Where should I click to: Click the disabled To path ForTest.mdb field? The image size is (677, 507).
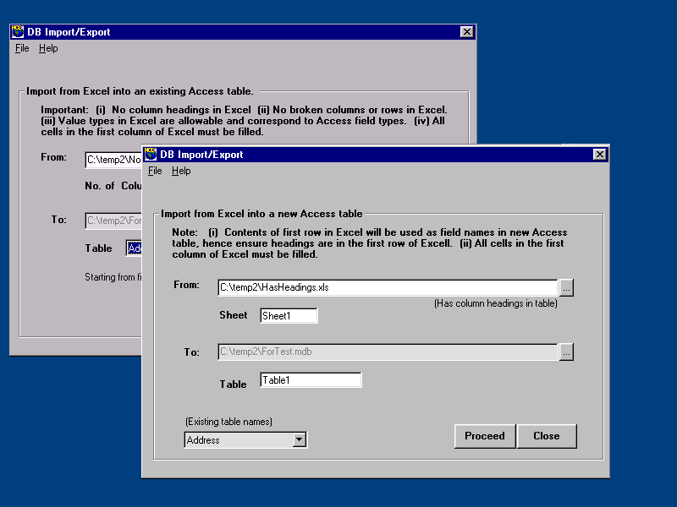388,352
